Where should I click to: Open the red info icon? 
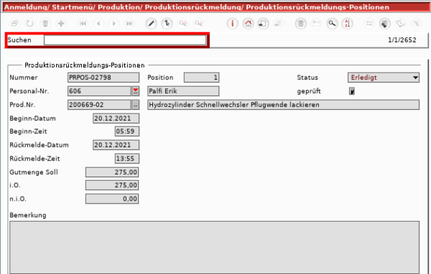click(233, 24)
